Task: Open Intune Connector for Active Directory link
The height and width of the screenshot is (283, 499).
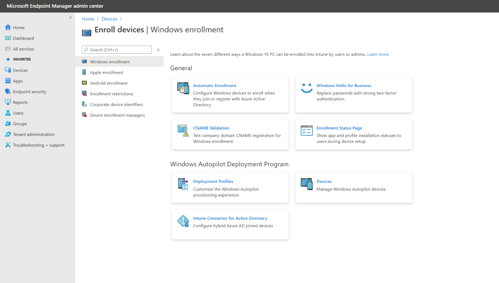Action: (230, 218)
